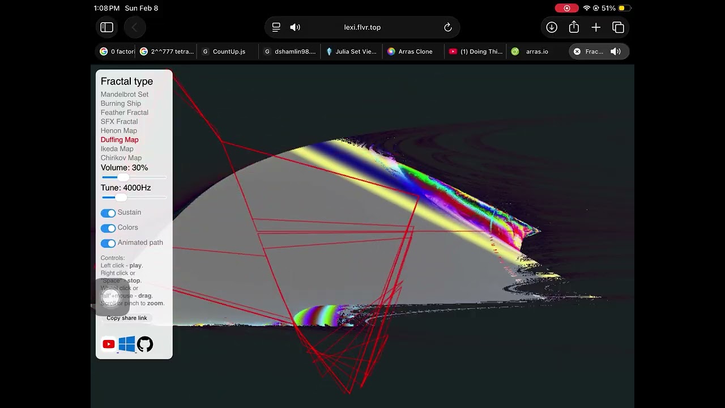Select Burning Ship fractal type
Screen dimensions: 725x408
(x=121, y=104)
